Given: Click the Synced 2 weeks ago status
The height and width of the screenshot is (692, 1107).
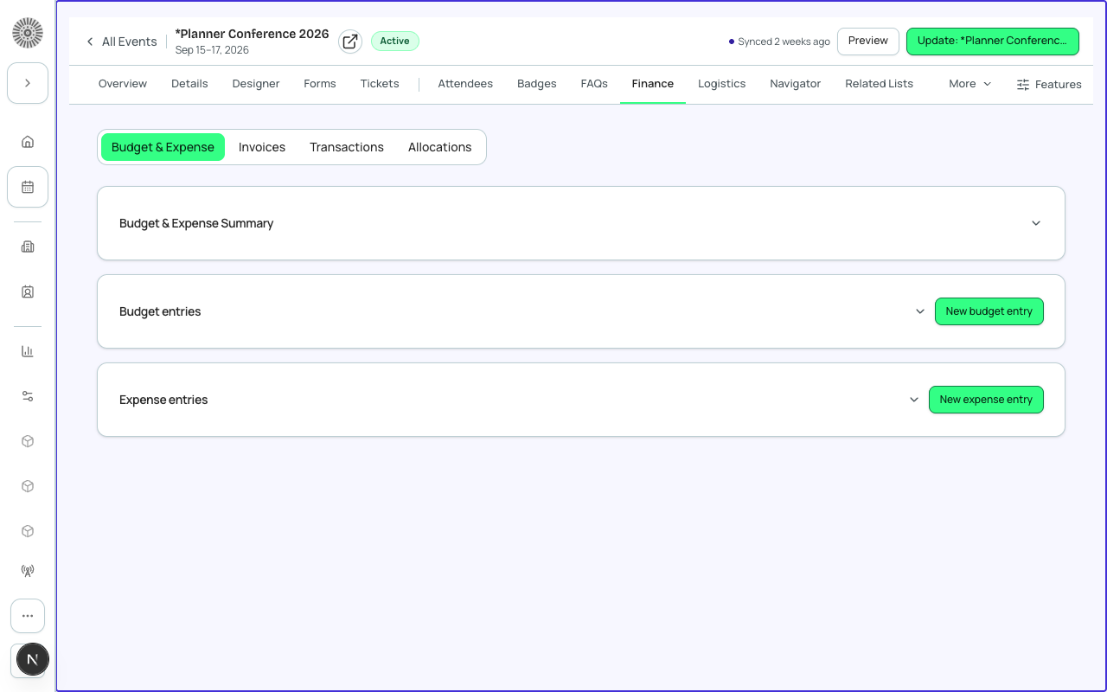Looking at the screenshot, I should pos(779,42).
